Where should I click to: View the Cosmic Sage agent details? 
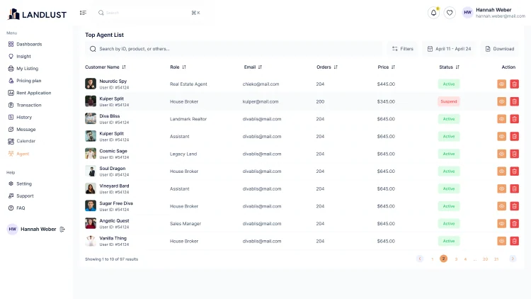click(501, 154)
